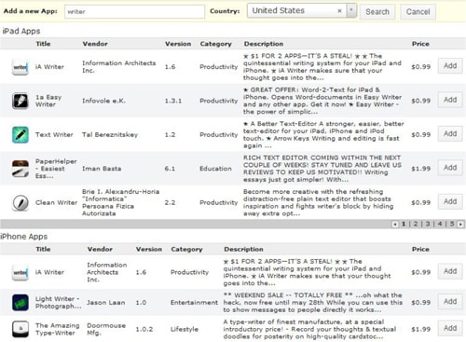Click the Cancel button
Screen dimensions: 466x342
point(418,12)
